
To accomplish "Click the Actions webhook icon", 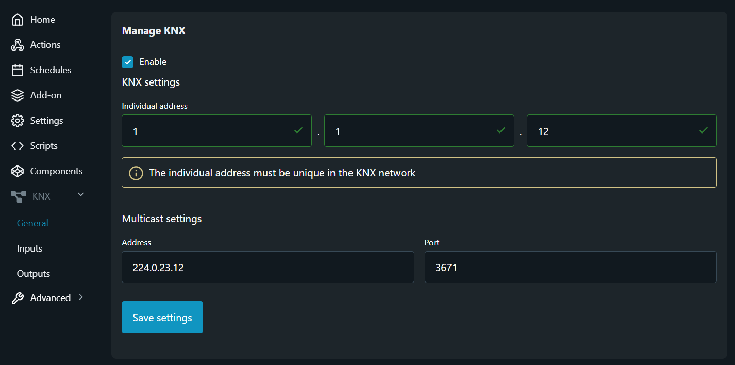I will tap(18, 45).
